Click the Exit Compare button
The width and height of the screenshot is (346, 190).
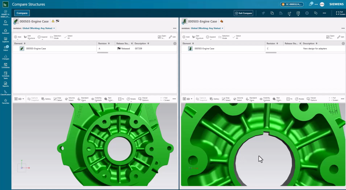click(243, 13)
